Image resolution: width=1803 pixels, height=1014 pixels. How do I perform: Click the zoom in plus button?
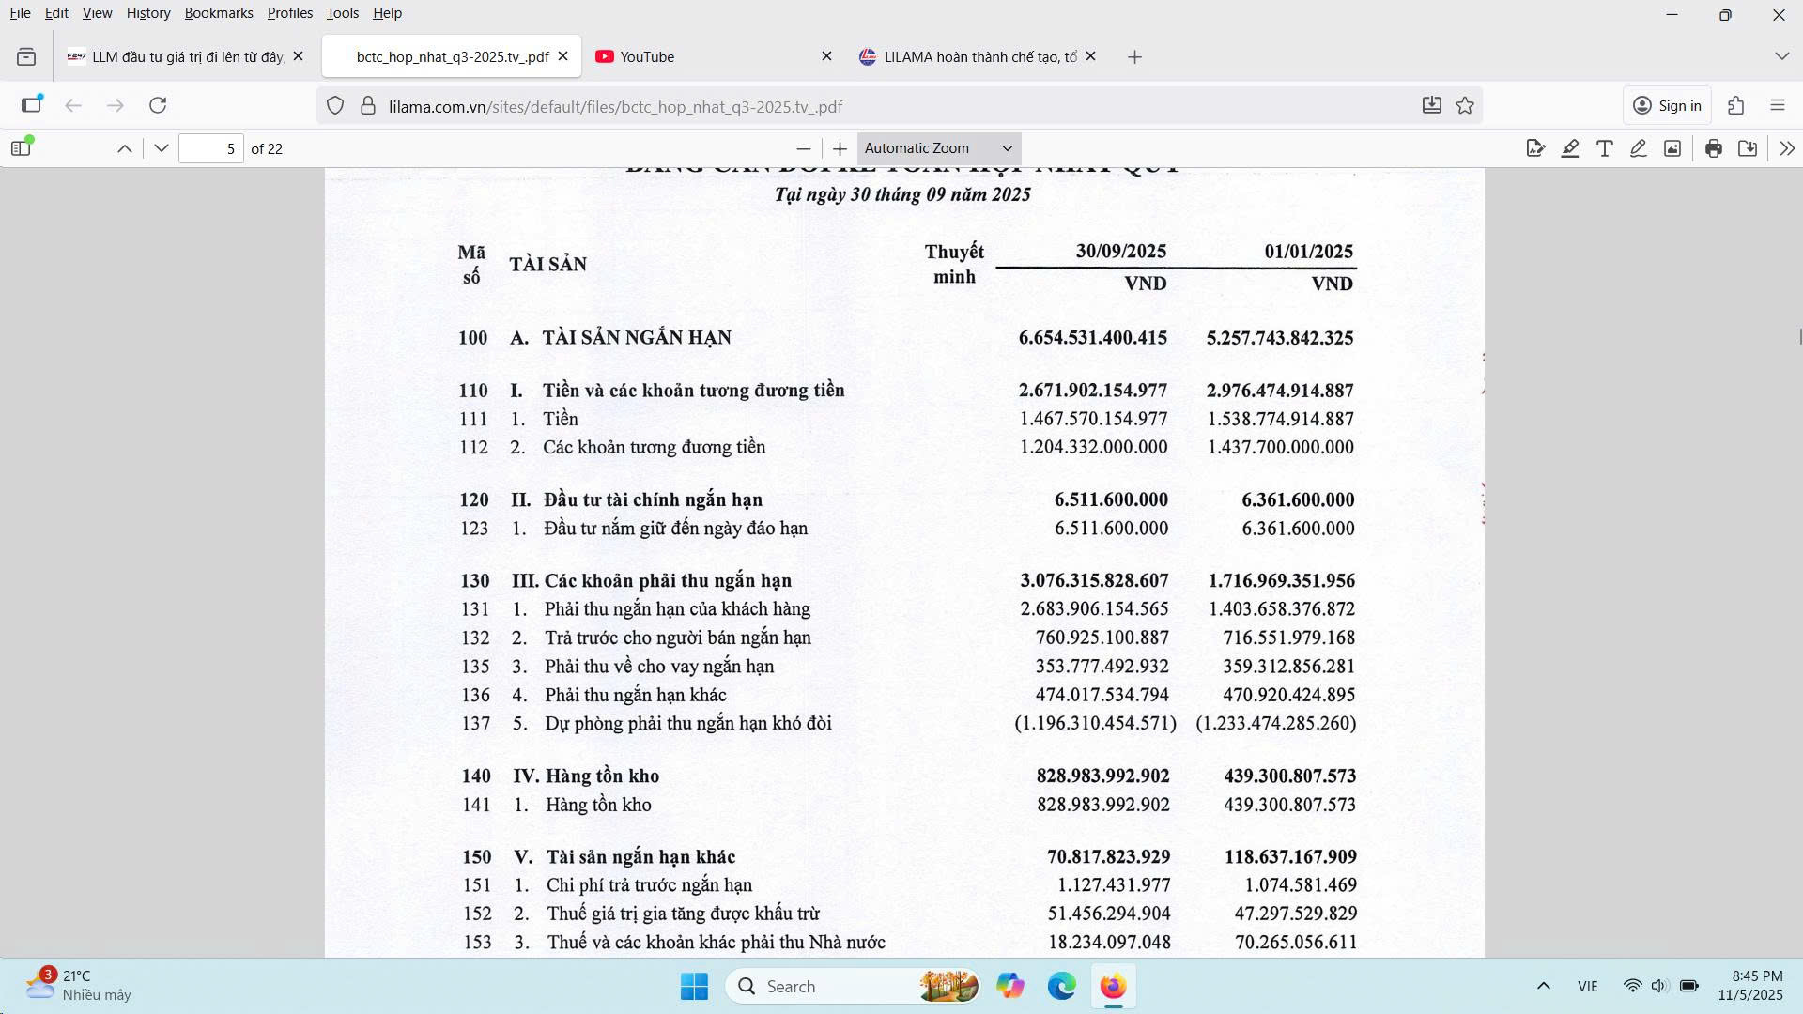point(840,148)
